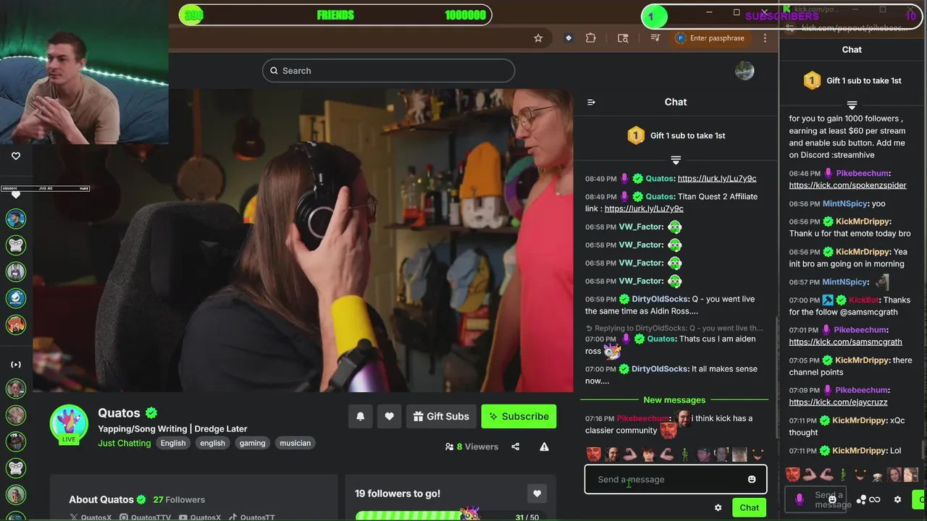Screen dimensions: 927x521
Task: Open QuatosX Twitter link in About section
Action: coord(91,517)
